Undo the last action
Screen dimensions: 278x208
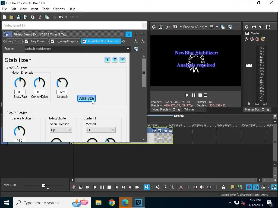[61, 17]
